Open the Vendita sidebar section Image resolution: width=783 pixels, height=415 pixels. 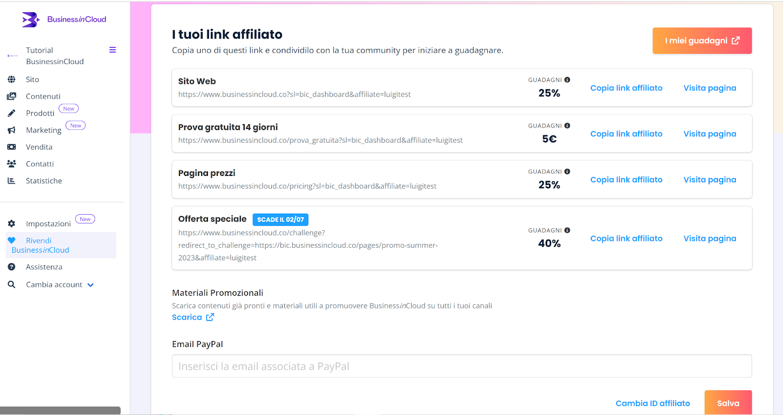pos(39,147)
